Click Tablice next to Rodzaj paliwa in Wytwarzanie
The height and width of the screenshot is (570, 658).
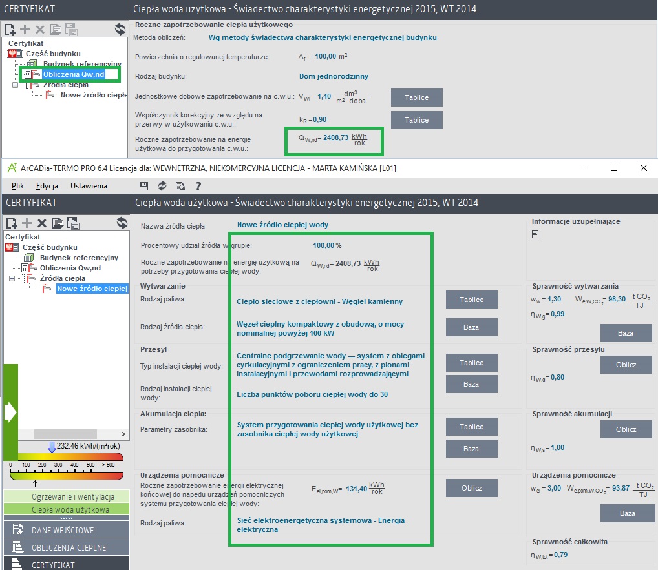(x=471, y=300)
